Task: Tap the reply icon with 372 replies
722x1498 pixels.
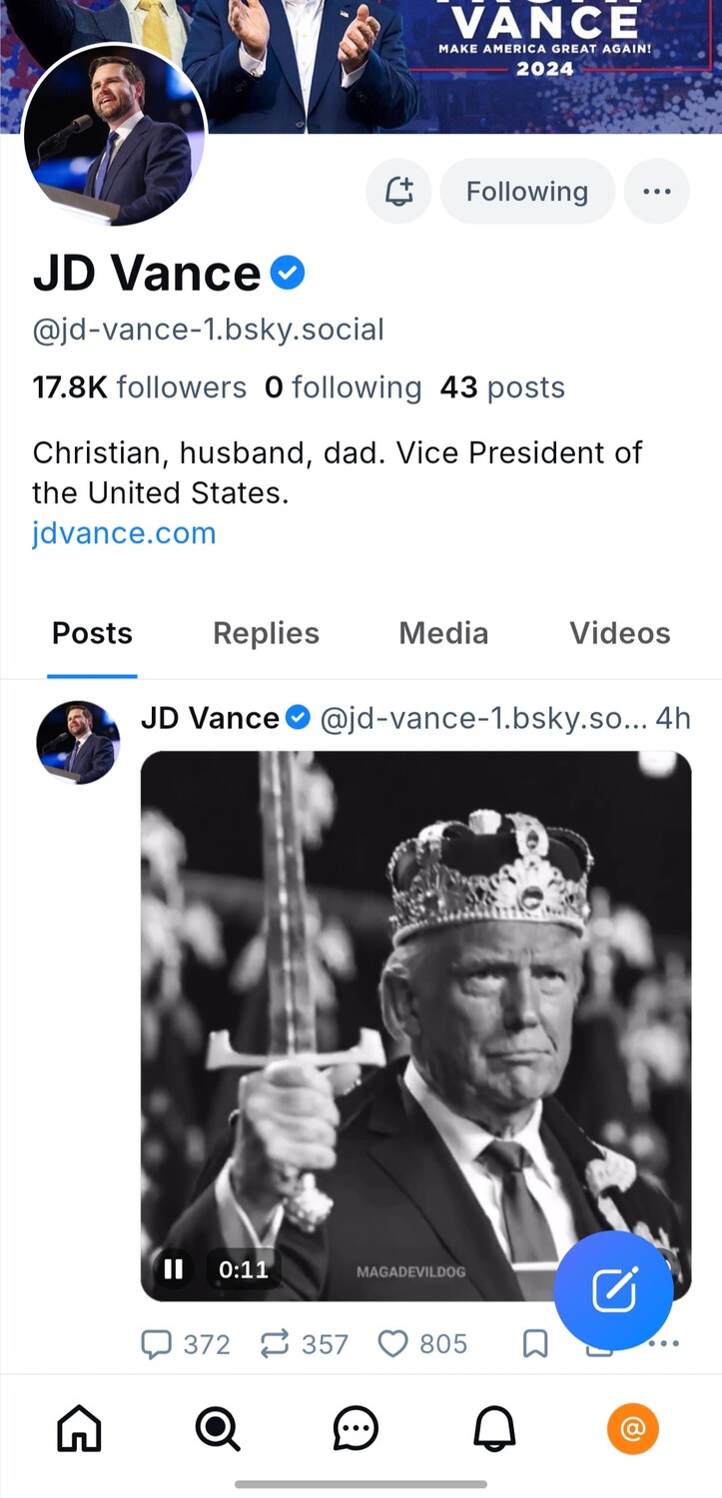Action: pos(157,1344)
